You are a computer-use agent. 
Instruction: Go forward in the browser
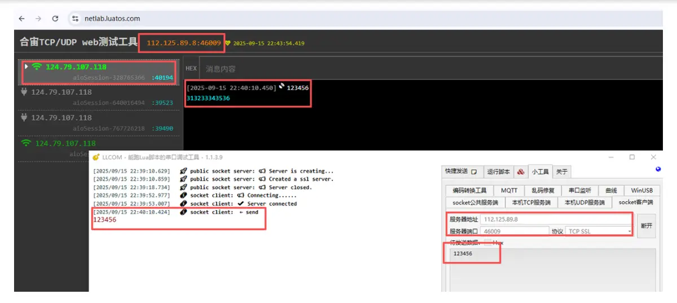click(x=38, y=19)
